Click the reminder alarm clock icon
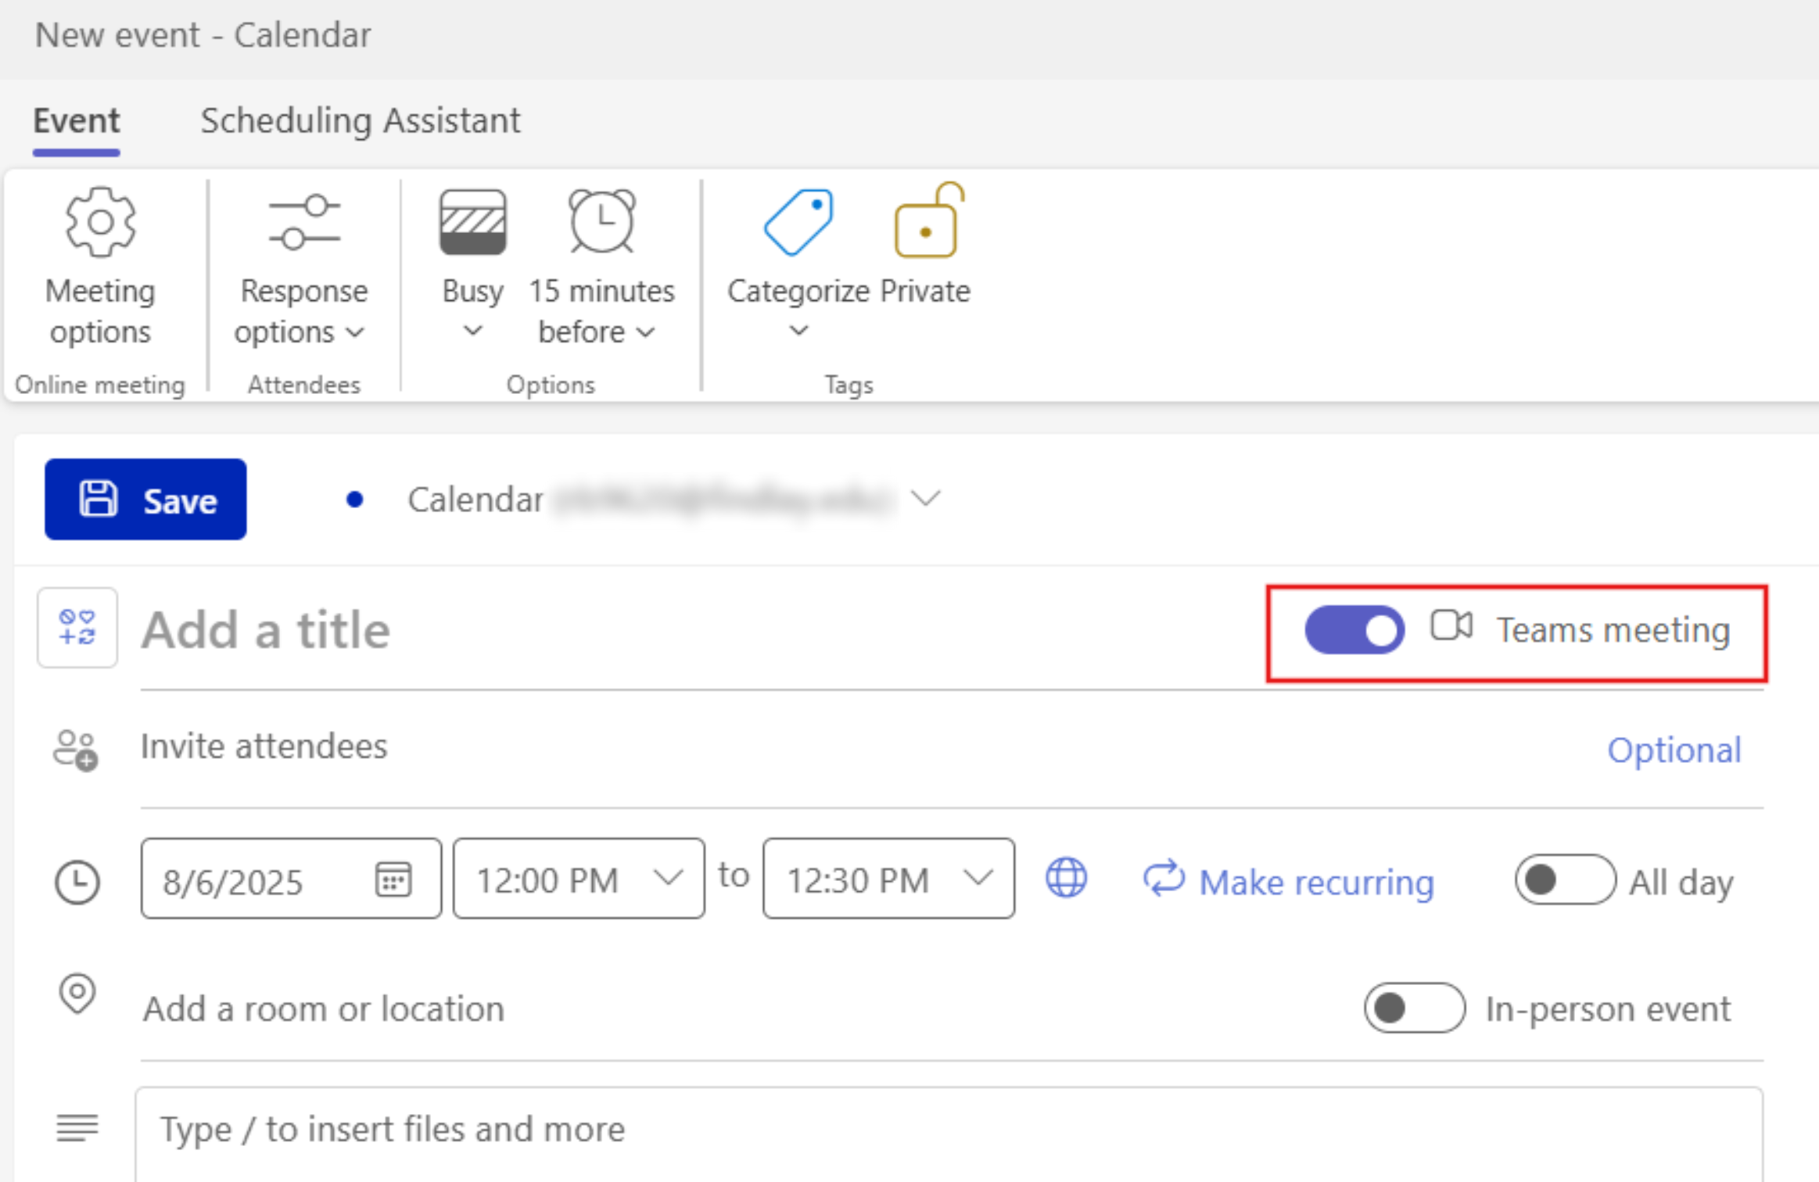This screenshot has height=1182, width=1819. click(x=601, y=223)
